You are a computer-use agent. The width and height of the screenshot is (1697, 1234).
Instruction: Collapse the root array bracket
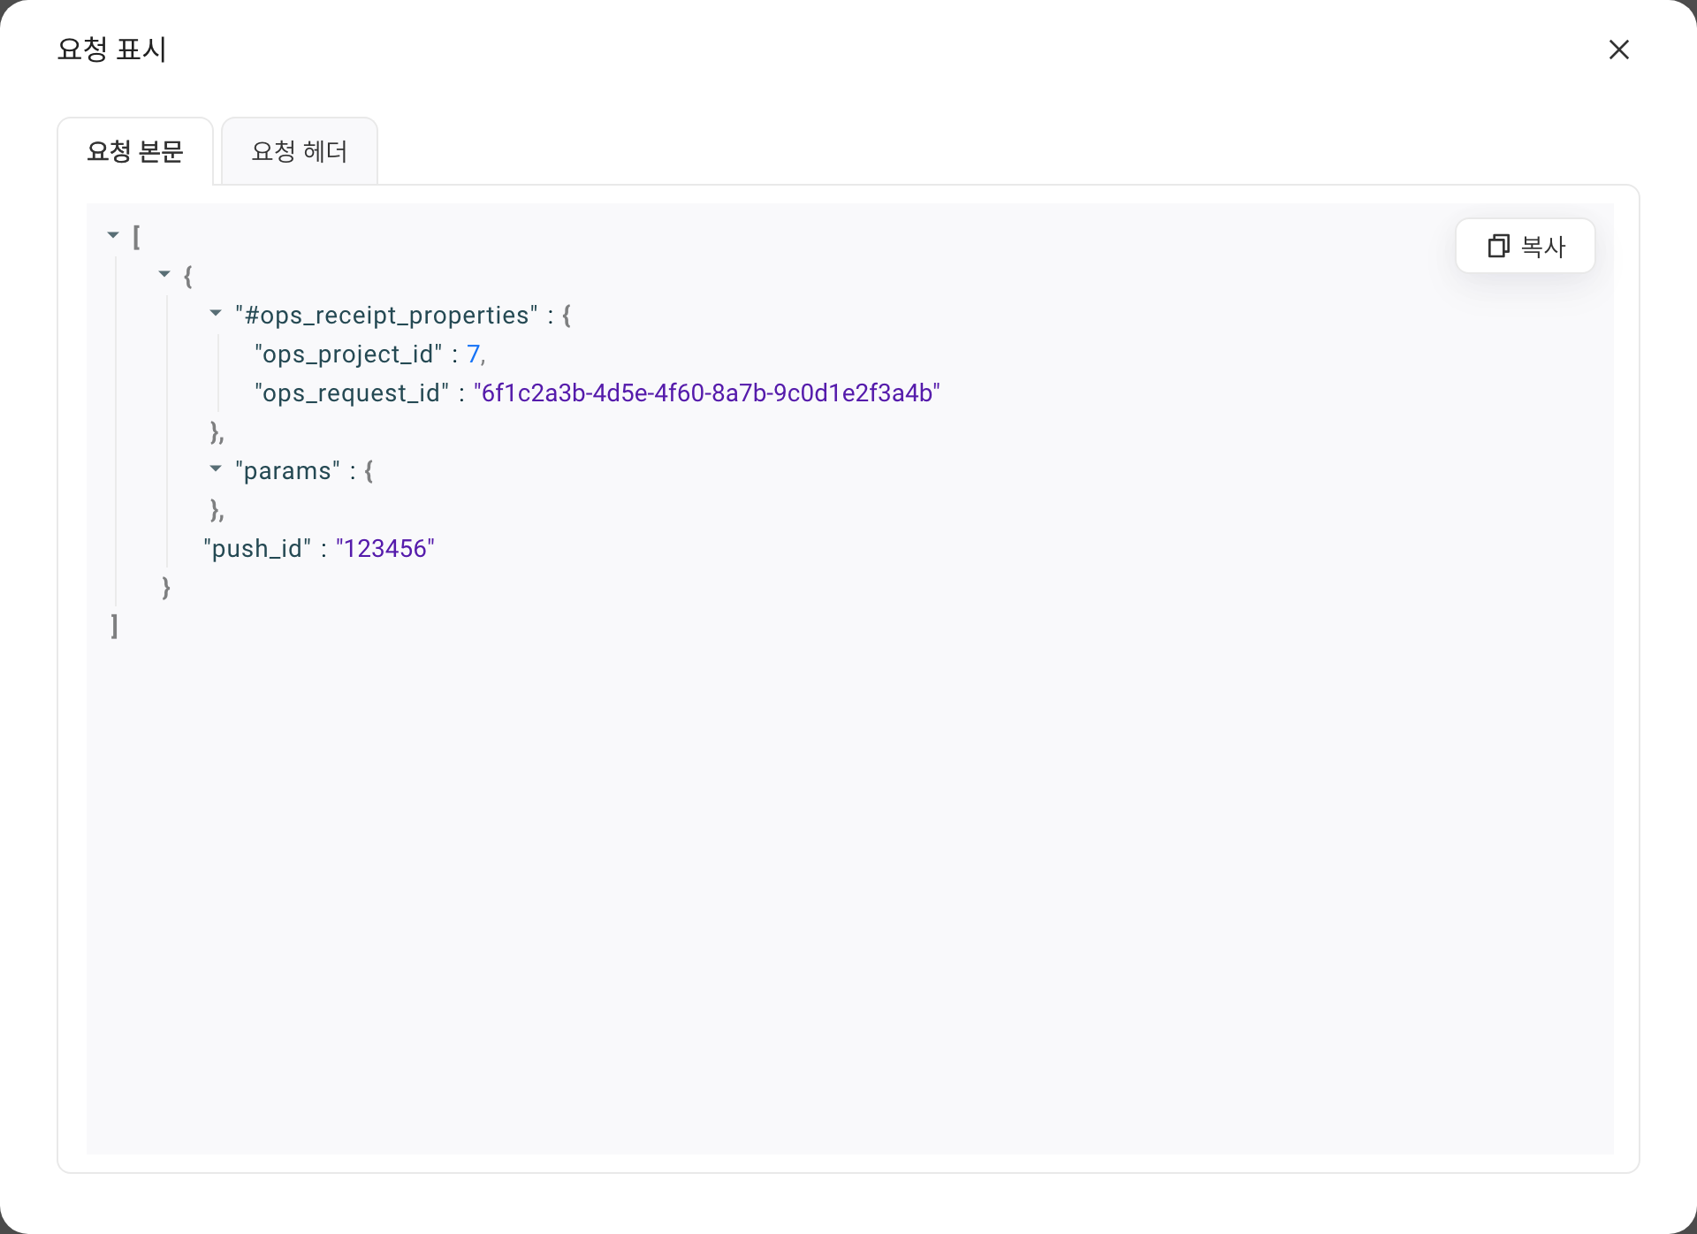coord(113,235)
